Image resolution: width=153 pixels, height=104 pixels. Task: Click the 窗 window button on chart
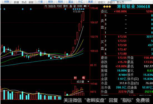click(x=75, y=6)
